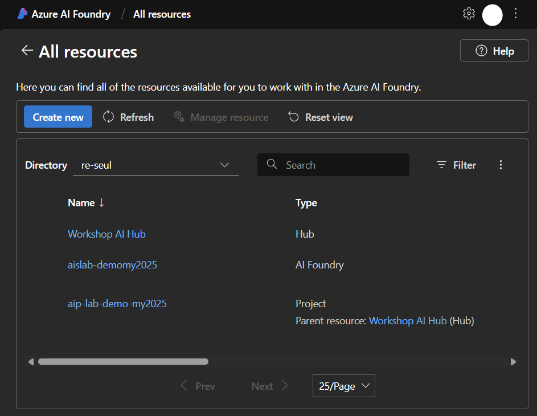Image resolution: width=537 pixels, height=416 pixels.
Task: Click the scroll left arrow
Action: tap(31, 362)
